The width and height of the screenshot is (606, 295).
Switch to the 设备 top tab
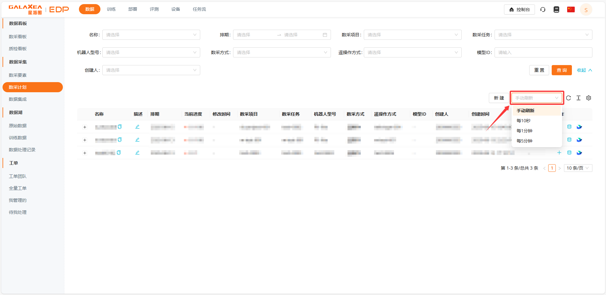tap(176, 9)
